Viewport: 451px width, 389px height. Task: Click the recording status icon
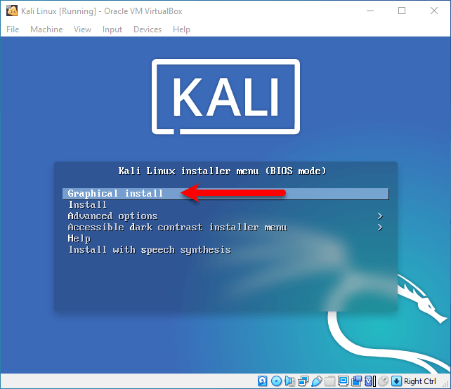coord(357,381)
